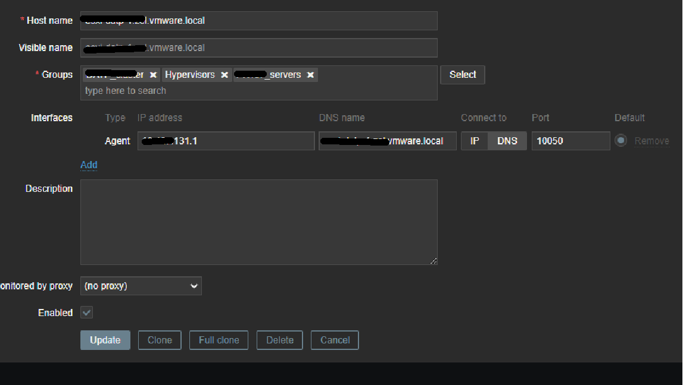Click the Clone button
This screenshot has height=385, width=686.
[160, 340]
